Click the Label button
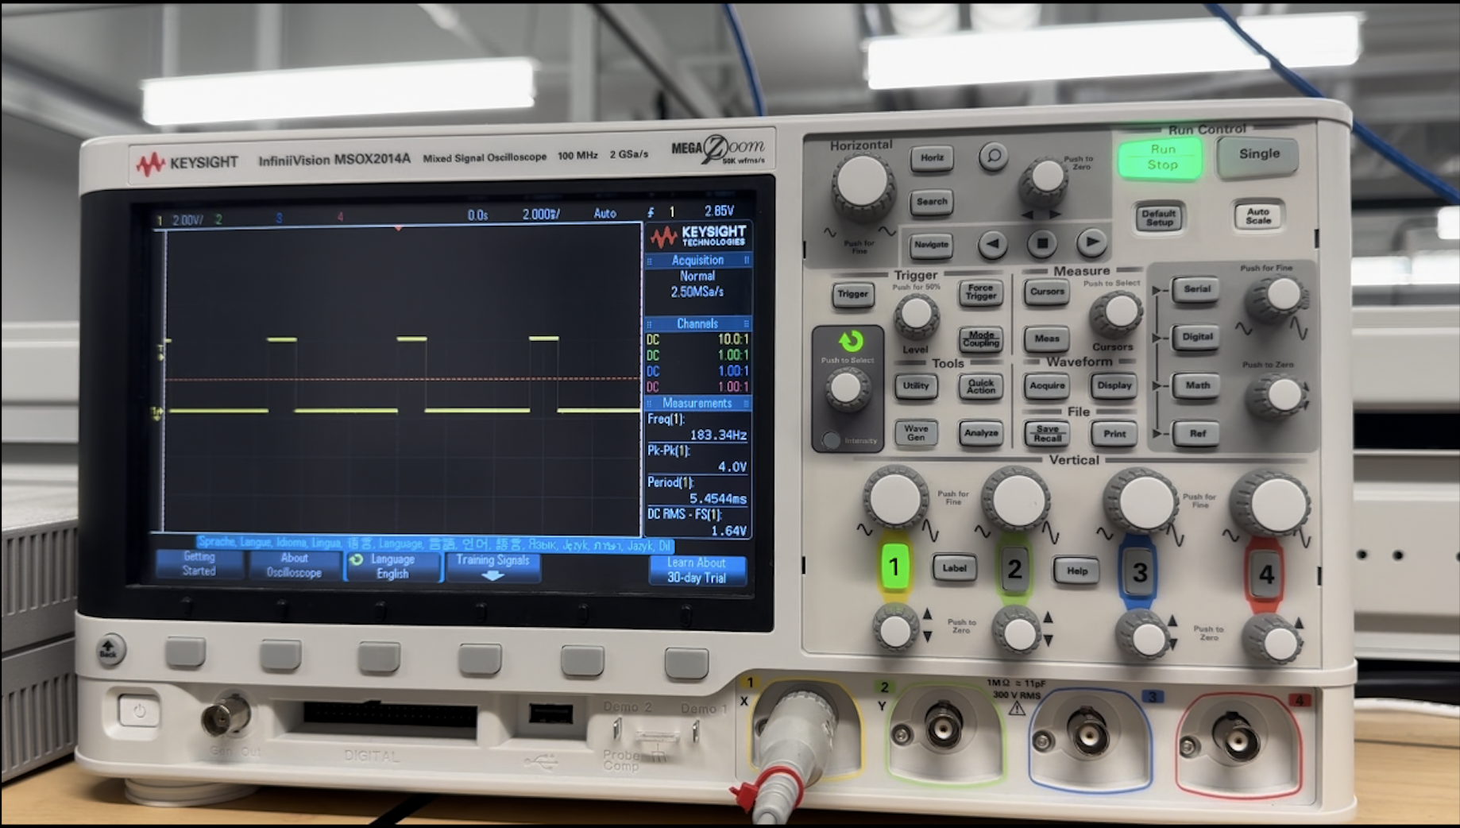Viewport: 1460px width, 828px height. (x=954, y=568)
